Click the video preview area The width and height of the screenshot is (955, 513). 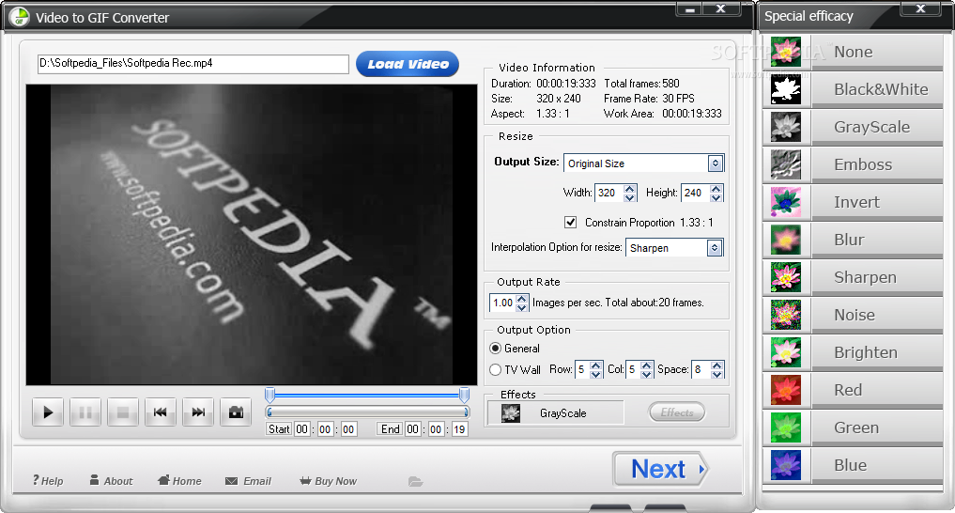tap(252, 235)
